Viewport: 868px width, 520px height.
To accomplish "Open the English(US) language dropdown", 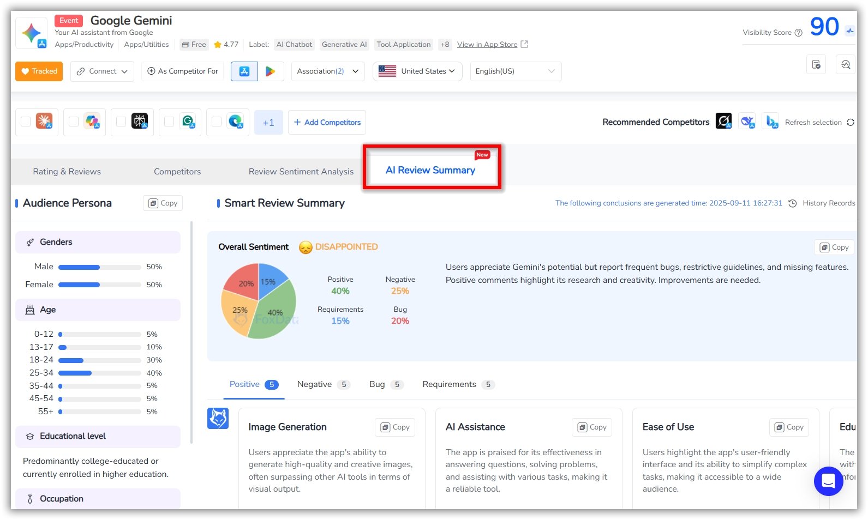I will [x=516, y=71].
